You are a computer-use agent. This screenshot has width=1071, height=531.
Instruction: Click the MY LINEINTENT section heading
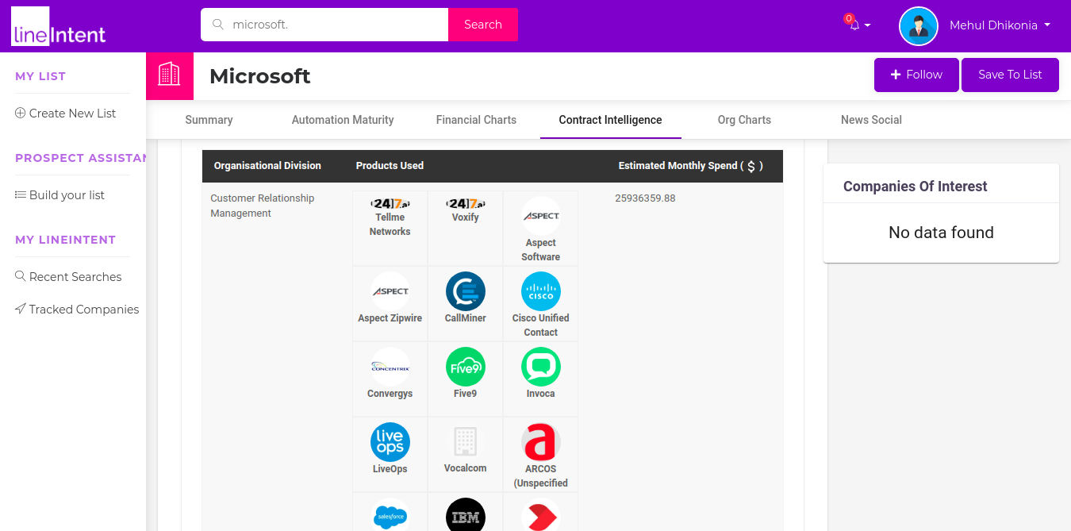click(x=65, y=240)
